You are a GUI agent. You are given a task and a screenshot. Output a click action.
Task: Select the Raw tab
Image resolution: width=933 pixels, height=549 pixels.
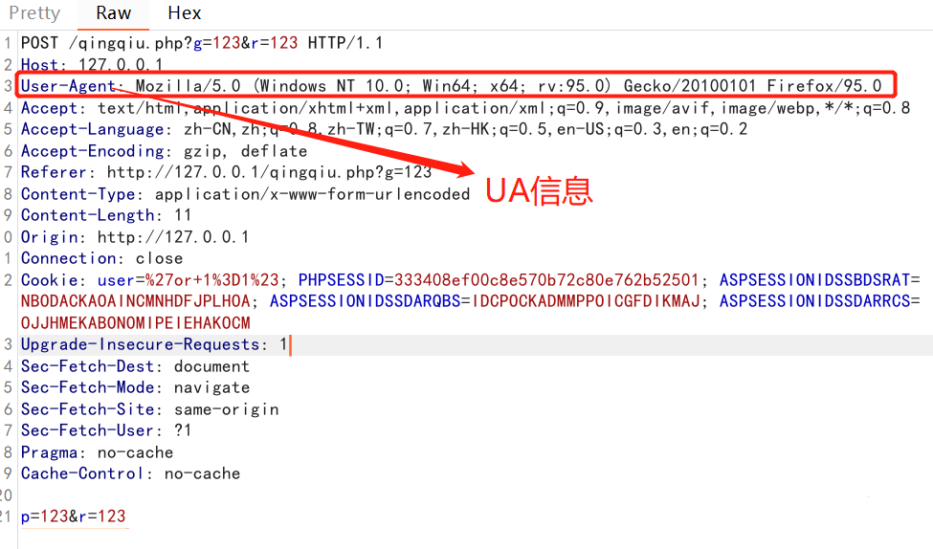click(x=113, y=13)
